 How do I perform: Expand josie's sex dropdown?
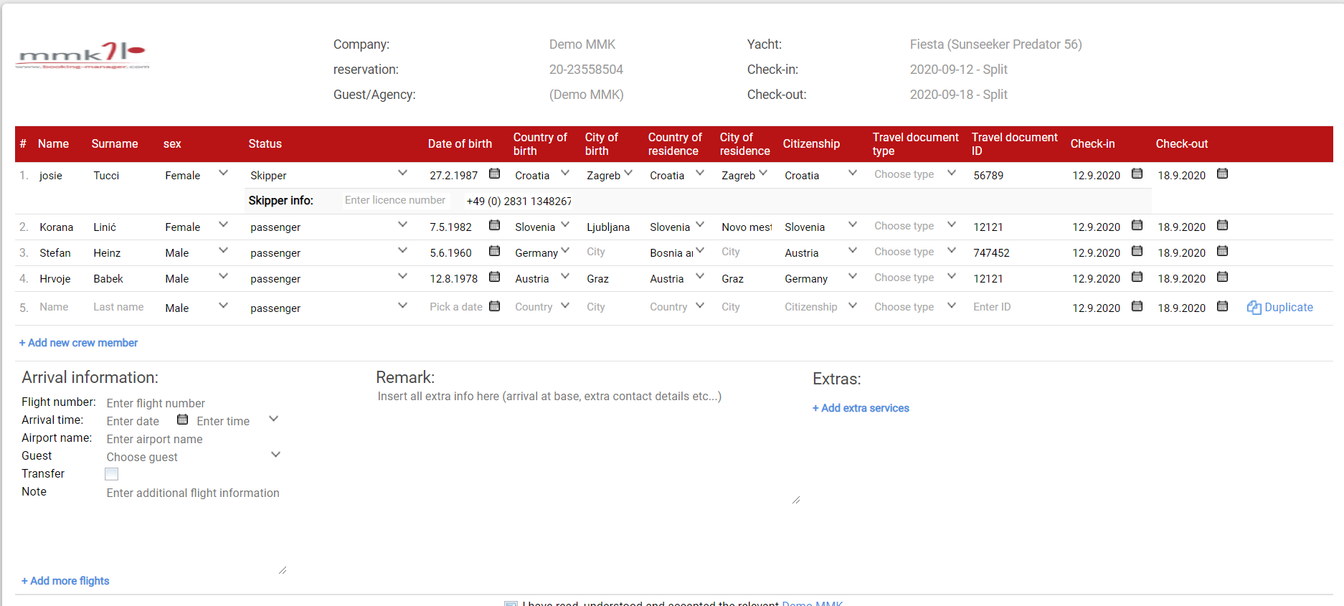(x=223, y=174)
